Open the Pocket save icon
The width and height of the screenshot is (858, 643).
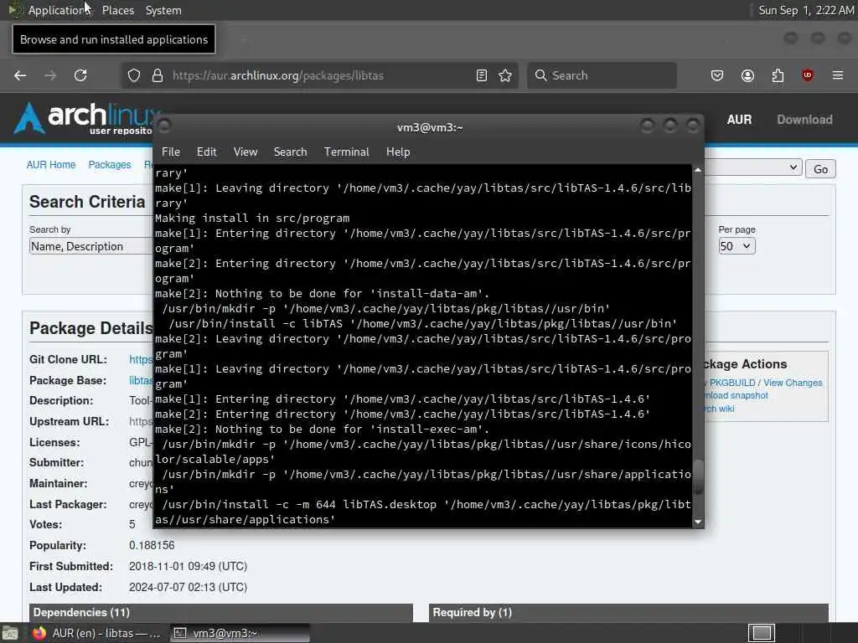pyautogui.click(x=717, y=75)
